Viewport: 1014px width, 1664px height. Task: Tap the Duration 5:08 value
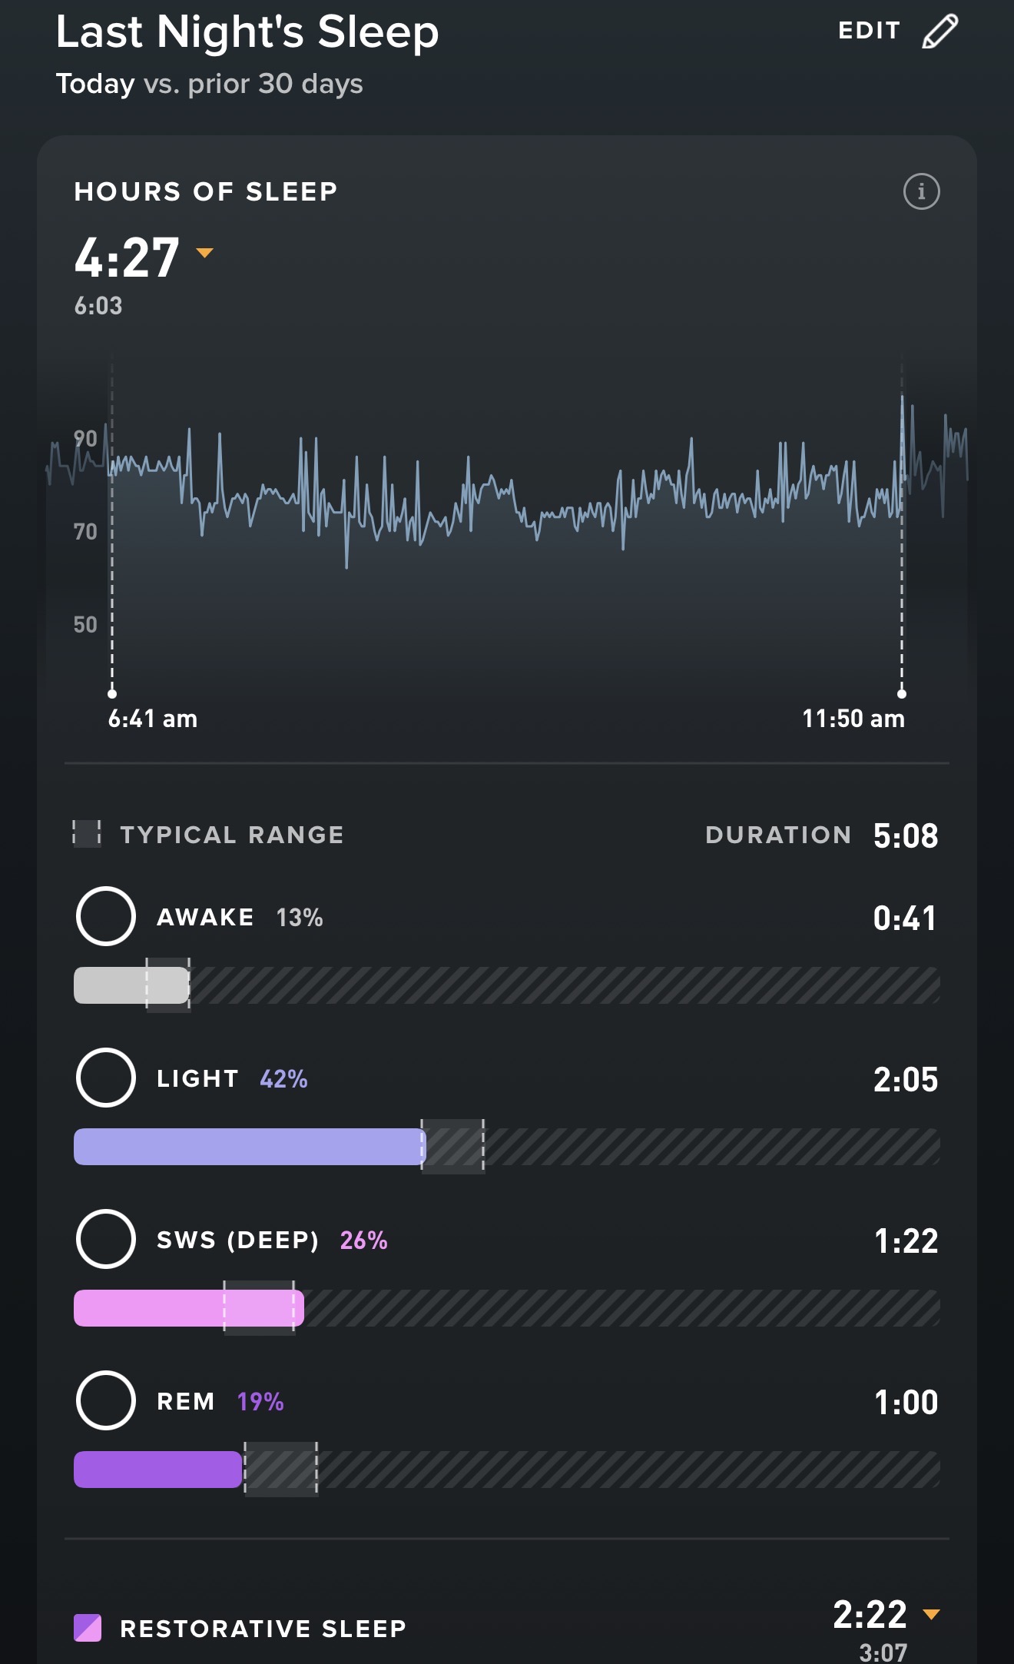(905, 835)
